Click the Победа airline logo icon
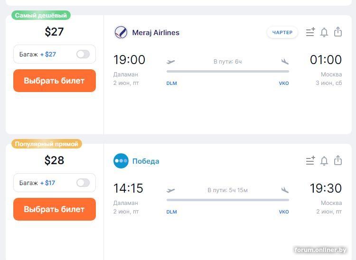The width and height of the screenshot is (356, 260). 121,161
